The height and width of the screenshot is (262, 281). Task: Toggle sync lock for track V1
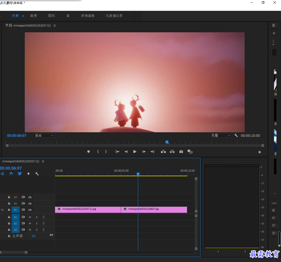pyautogui.click(x=23, y=209)
